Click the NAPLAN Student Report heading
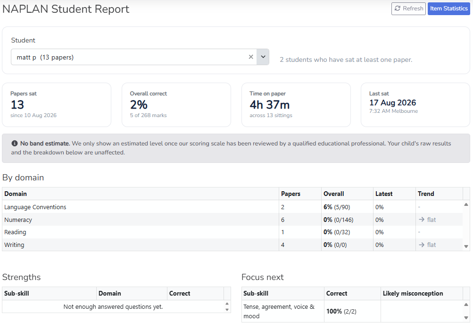The height and width of the screenshot is (331, 473). (66, 9)
